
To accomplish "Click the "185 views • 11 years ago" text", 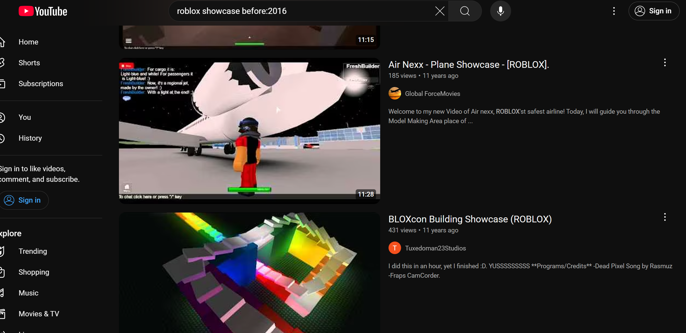I will pyautogui.click(x=423, y=76).
